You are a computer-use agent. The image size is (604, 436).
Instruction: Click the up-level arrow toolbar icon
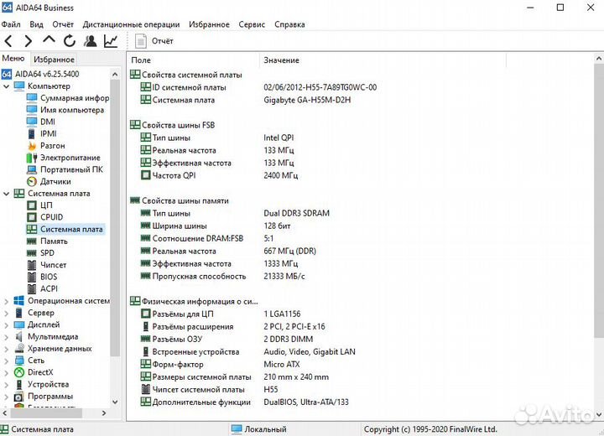tap(49, 39)
